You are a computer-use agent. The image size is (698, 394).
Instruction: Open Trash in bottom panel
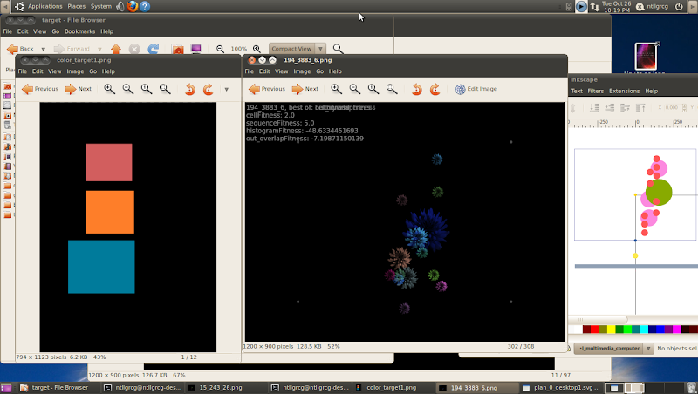click(691, 387)
